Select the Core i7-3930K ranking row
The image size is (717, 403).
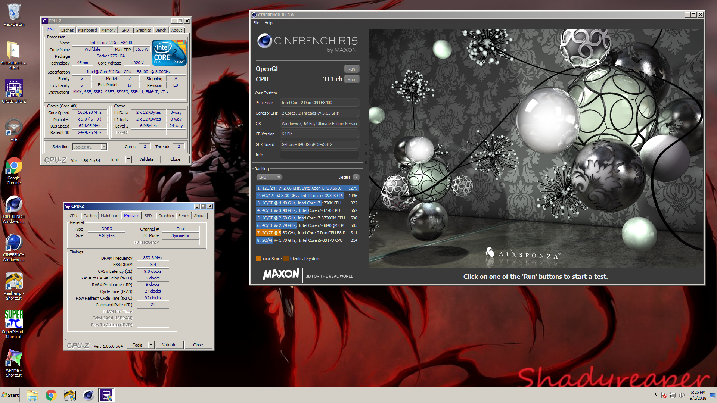[307, 196]
